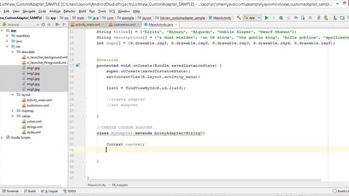This screenshot has height=196, width=349.
Task: Click the src breadcrumb in navigation bar
Action: click(67, 18)
